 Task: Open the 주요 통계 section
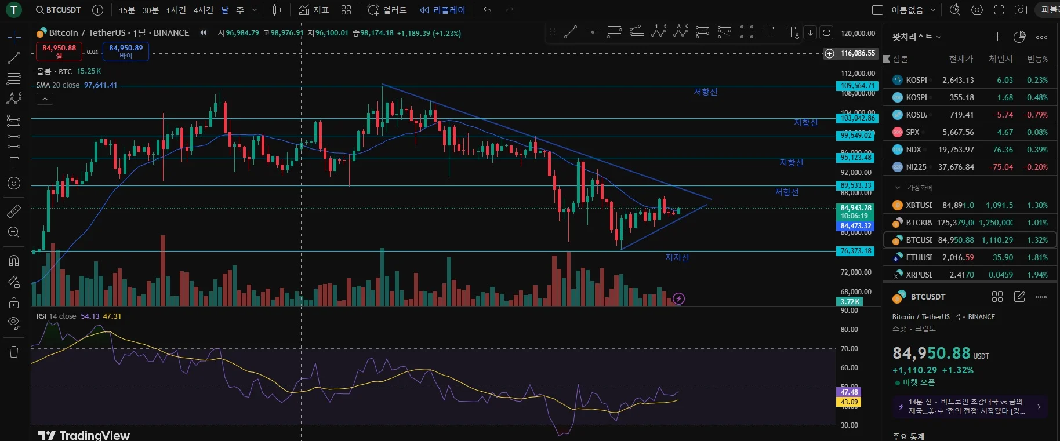(909, 436)
